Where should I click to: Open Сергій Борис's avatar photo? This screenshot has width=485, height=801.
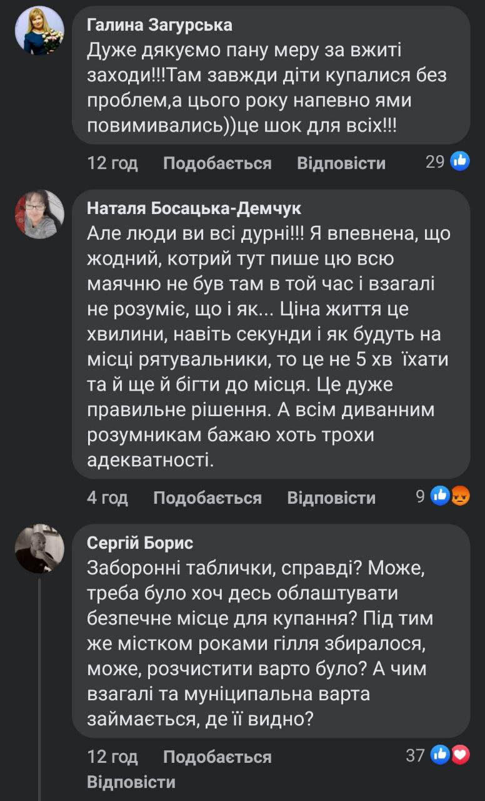click(x=39, y=549)
